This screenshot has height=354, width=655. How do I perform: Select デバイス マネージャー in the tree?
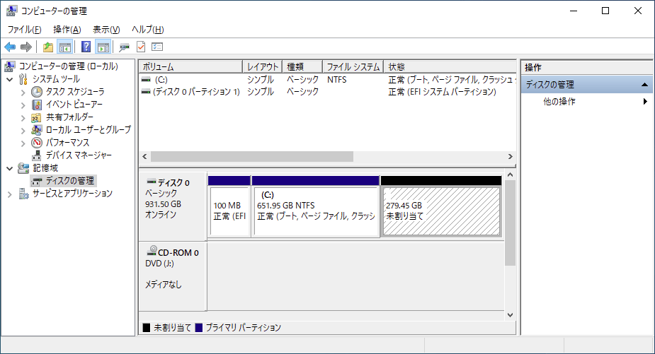78,155
